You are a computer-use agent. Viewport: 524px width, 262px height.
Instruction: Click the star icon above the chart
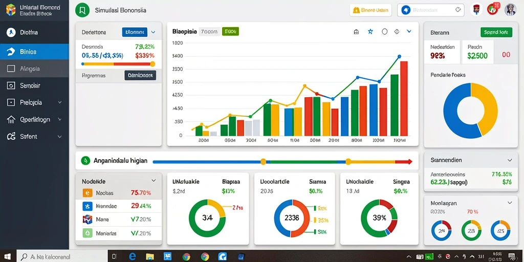pos(370,32)
